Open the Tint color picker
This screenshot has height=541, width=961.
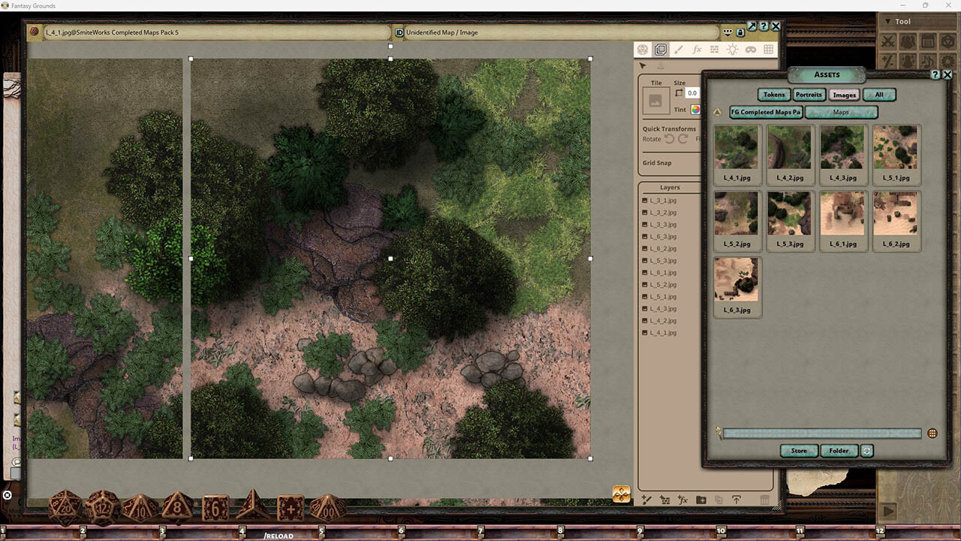click(694, 109)
